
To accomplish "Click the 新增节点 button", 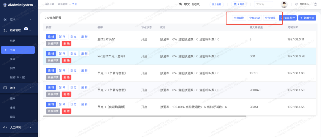I will point(307,18).
